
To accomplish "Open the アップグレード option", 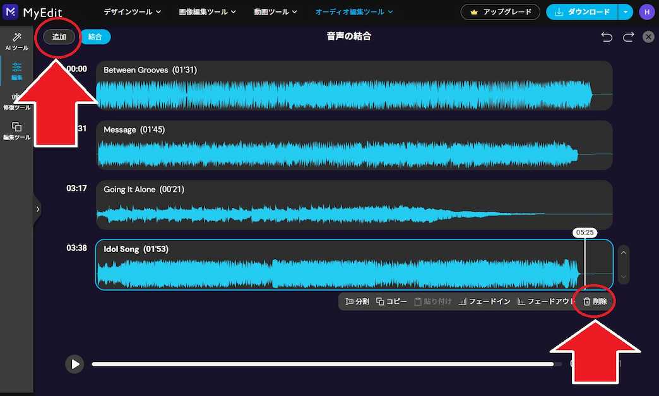I will [501, 12].
